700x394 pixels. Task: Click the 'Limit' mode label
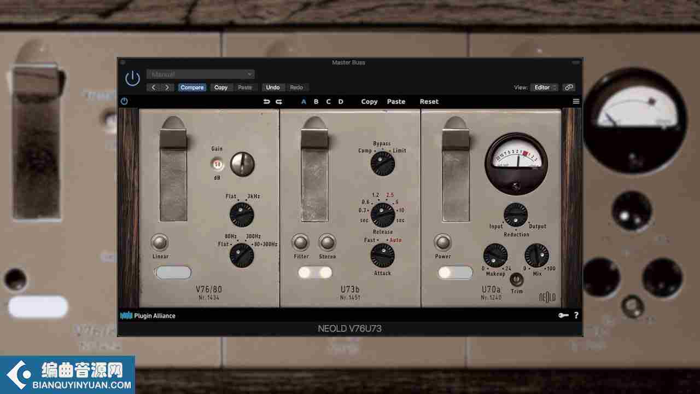[400, 150]
